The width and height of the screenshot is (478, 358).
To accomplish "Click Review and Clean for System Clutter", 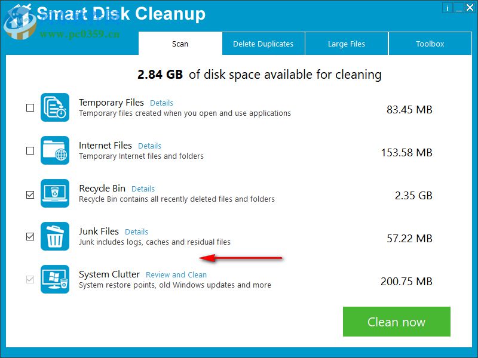I will pos(176,274).
